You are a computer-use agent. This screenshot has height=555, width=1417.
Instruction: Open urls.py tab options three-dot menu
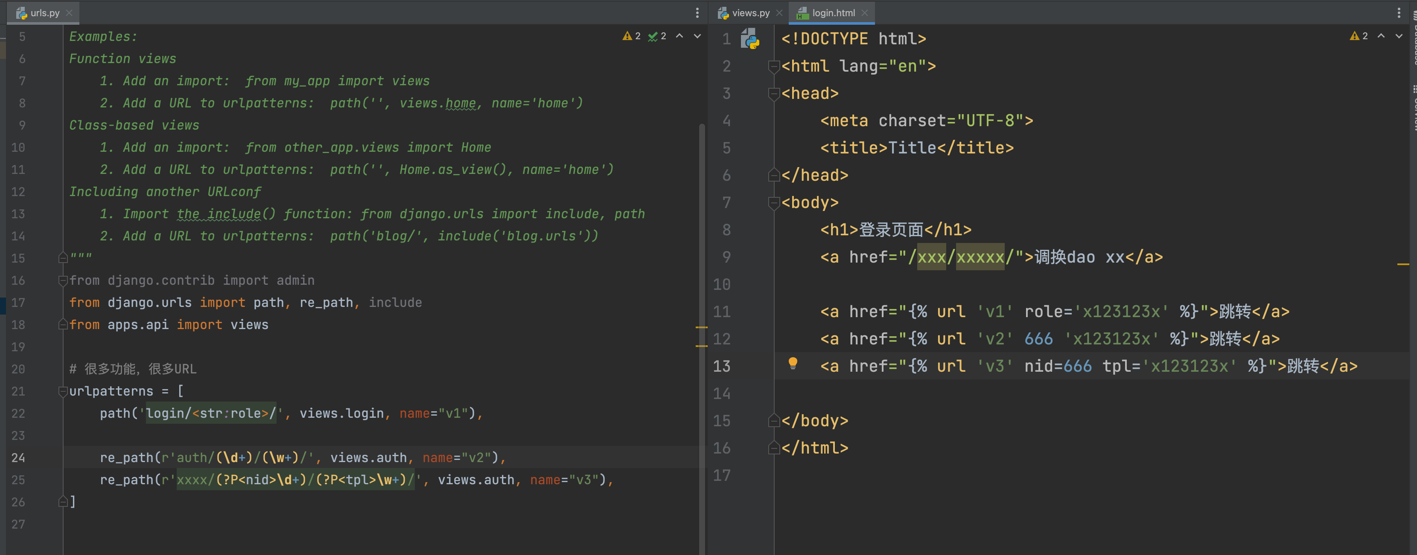(x=697, y=13)
